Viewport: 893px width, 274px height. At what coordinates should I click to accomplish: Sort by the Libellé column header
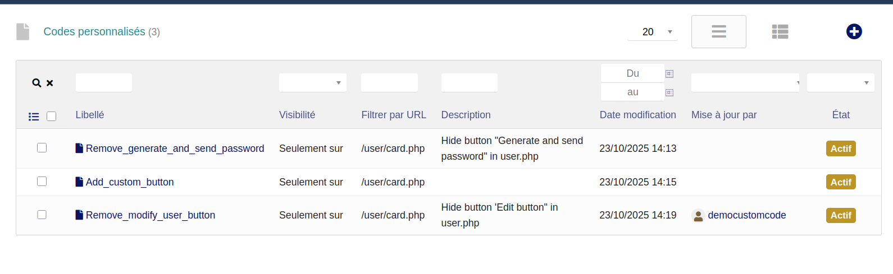coord(90,115)
